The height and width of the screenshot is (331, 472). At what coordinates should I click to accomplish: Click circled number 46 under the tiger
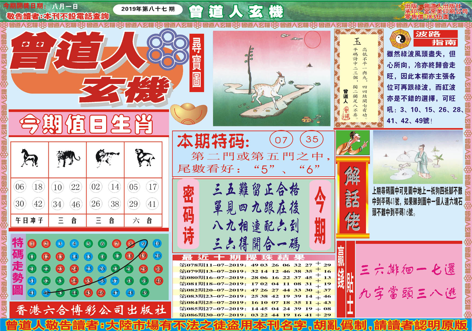tap(76, 204)
